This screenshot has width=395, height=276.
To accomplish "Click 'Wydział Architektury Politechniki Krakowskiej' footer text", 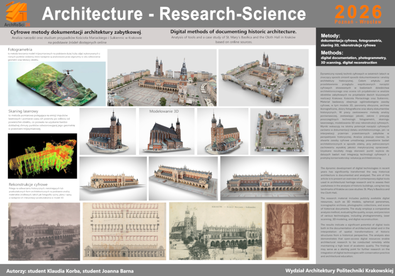I will click(337, 270).
